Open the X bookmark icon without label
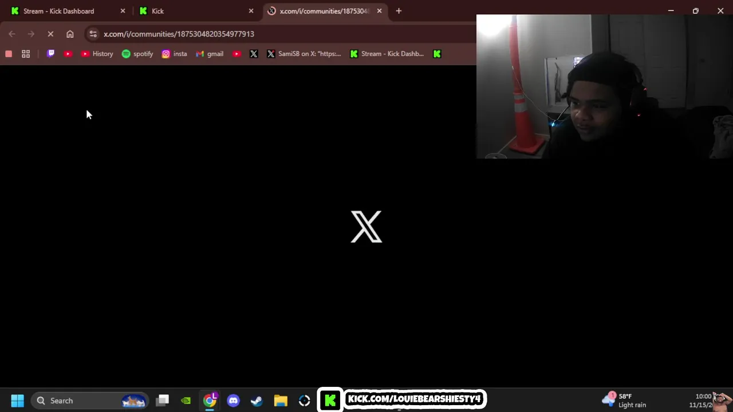Image resolution: width=733 pixels, height=412 pixels. click(254, 54)
